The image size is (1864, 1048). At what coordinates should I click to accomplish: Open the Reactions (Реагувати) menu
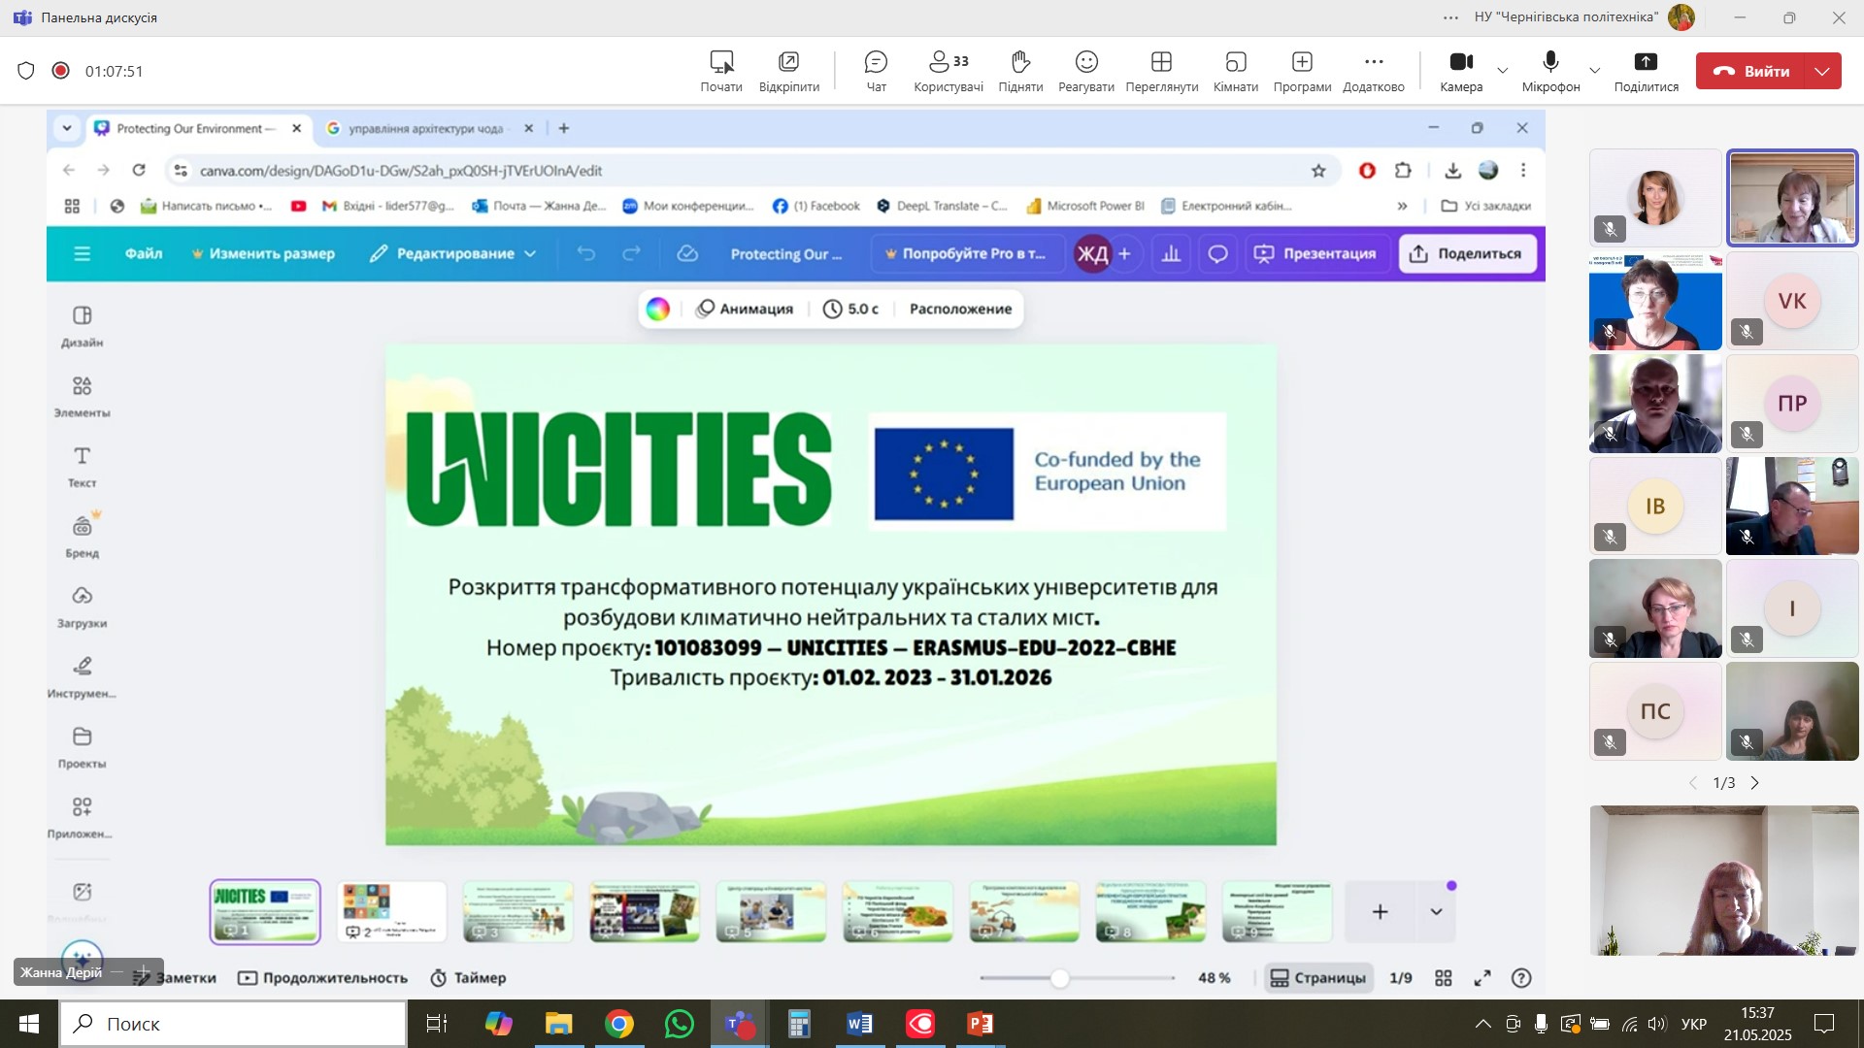point(1085,71)
